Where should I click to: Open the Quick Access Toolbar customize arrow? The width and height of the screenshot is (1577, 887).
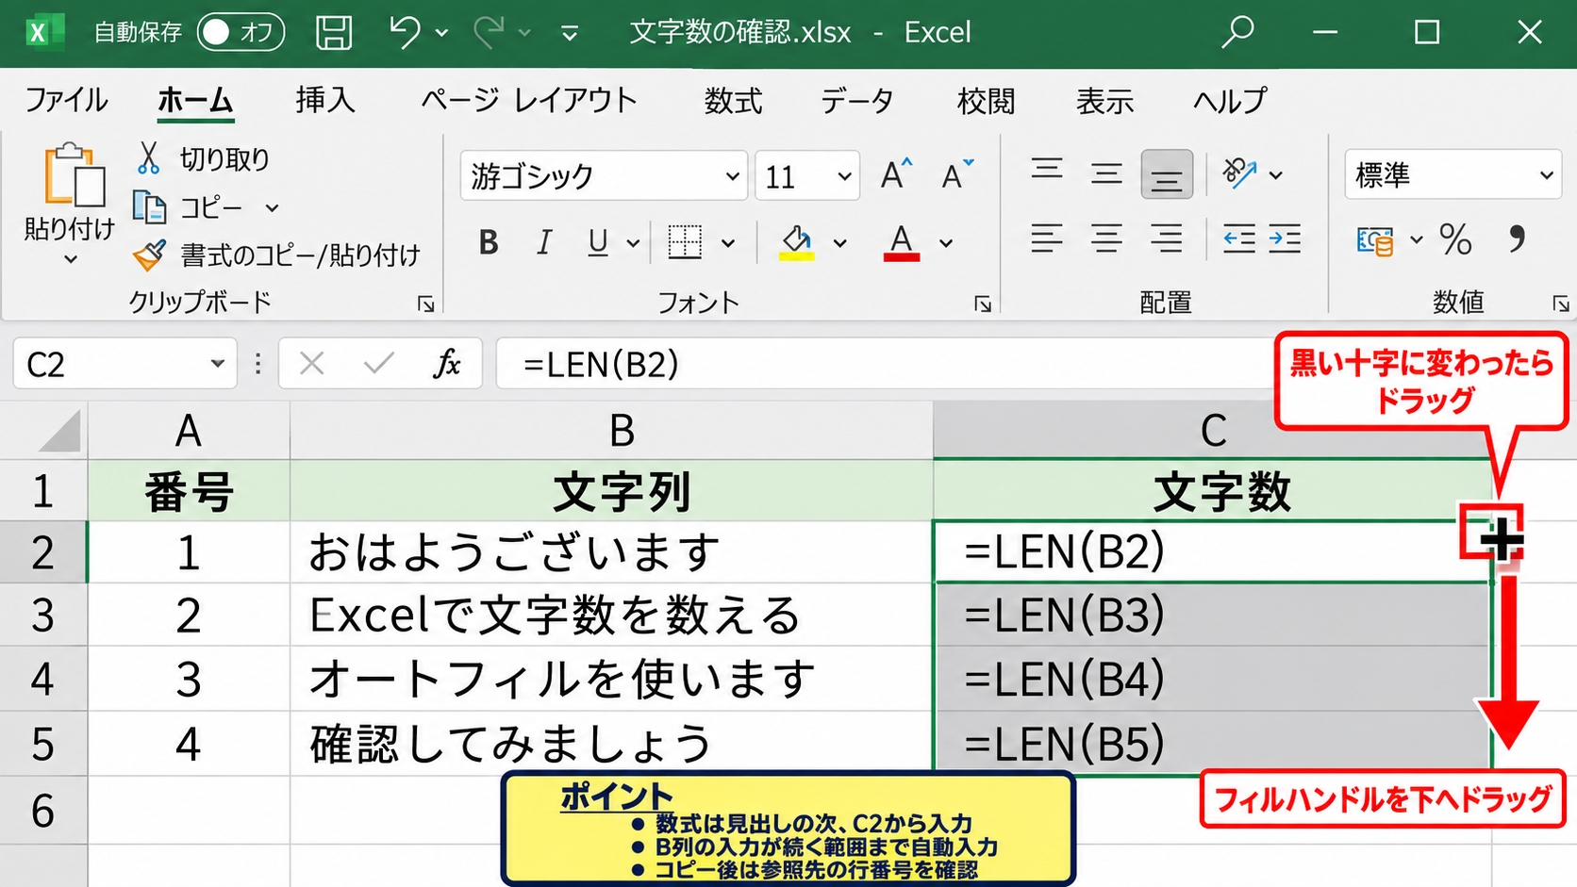click(x=570, y=34)
